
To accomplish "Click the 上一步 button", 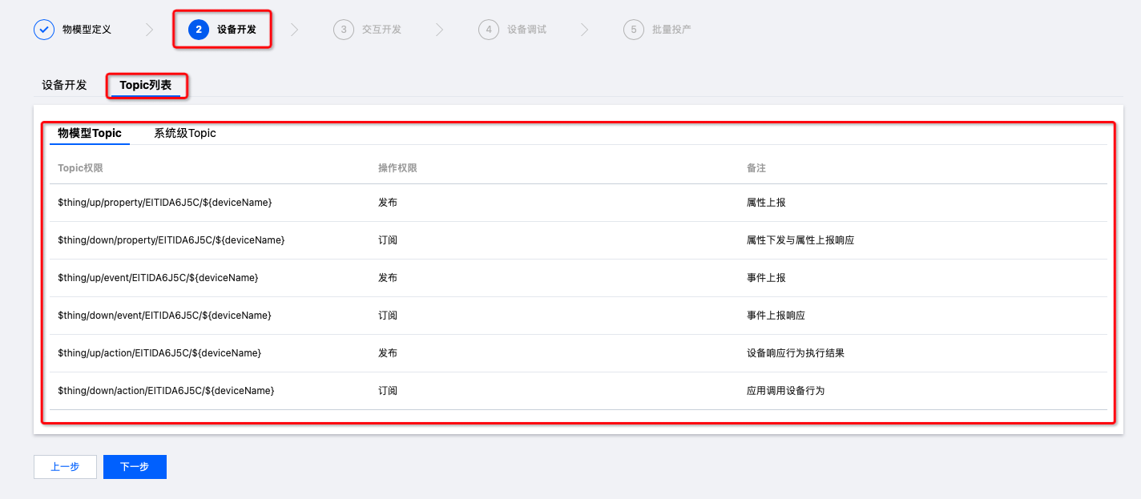I will (x=65, y=467).
